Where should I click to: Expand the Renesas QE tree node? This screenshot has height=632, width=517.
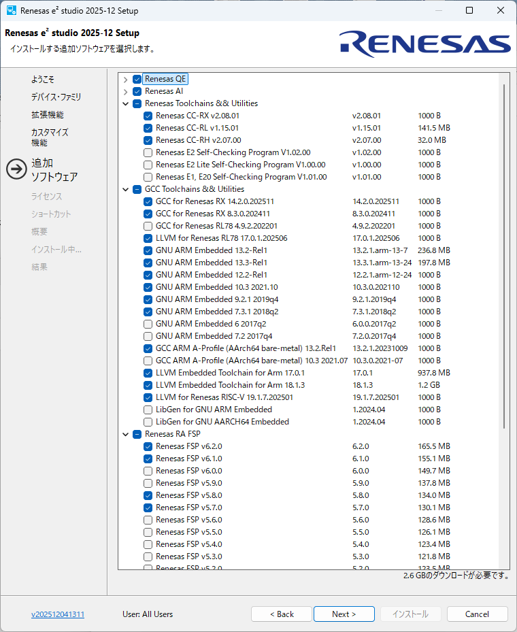[126, 80]
